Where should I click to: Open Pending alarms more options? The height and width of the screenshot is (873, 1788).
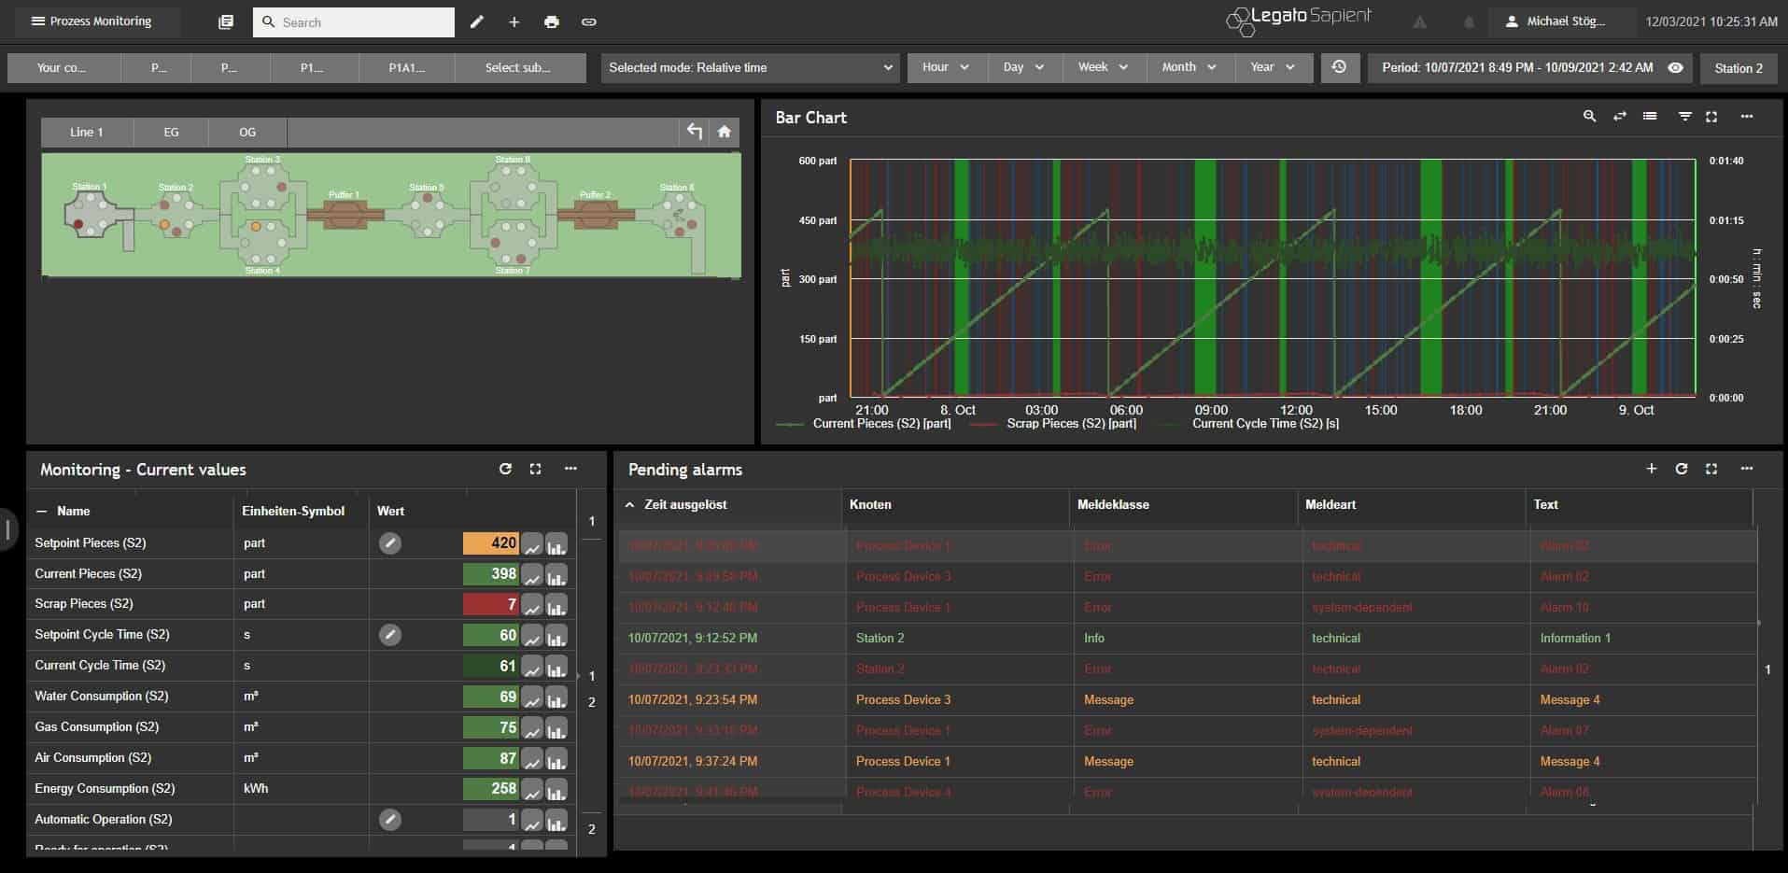point(1747,469)
